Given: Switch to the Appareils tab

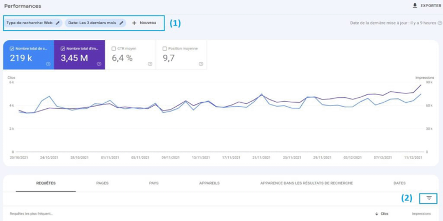Looking at the screenshot, I should 209,183.
